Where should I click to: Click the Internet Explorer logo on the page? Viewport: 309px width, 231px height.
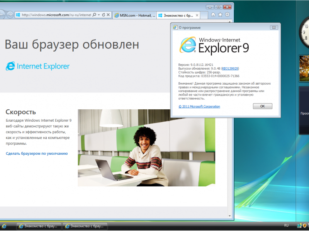point(37,66)
